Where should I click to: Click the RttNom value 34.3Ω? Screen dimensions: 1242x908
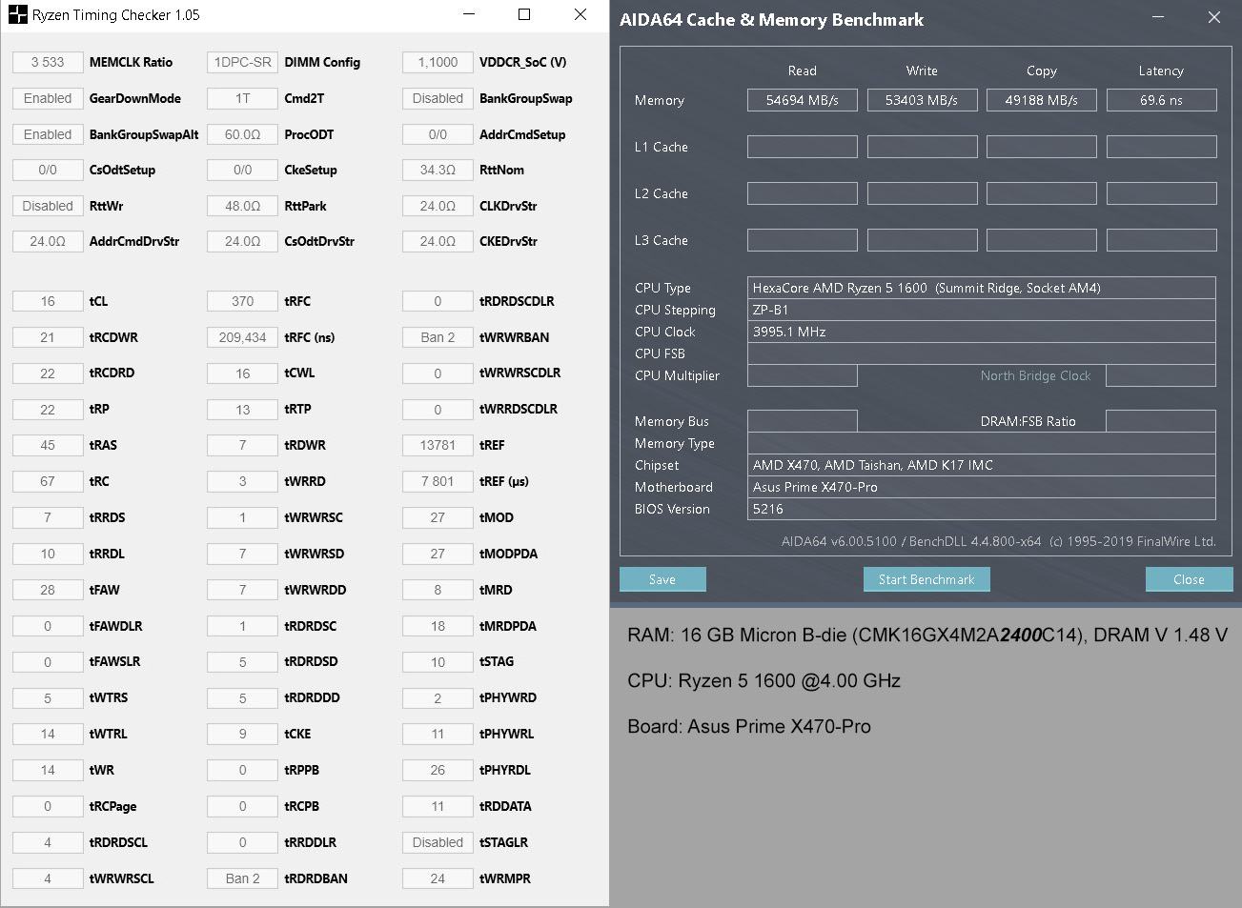click(438, 170)
